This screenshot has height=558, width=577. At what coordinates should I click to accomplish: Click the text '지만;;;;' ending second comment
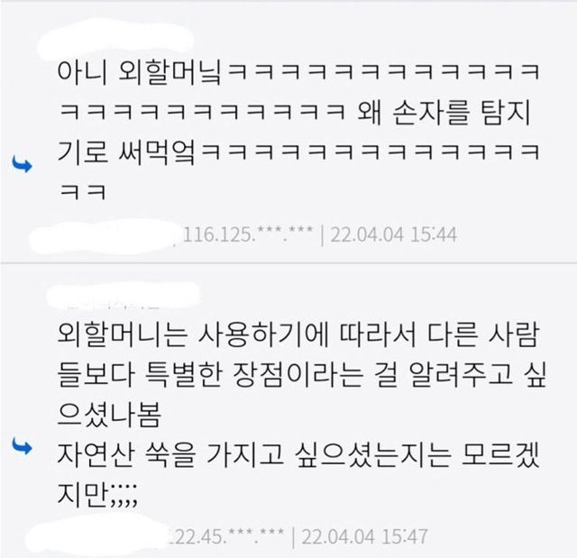(97, 496)
